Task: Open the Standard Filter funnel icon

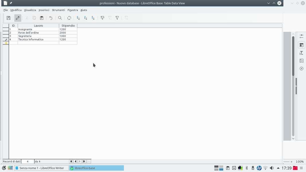Action: [x=117, y=18]
